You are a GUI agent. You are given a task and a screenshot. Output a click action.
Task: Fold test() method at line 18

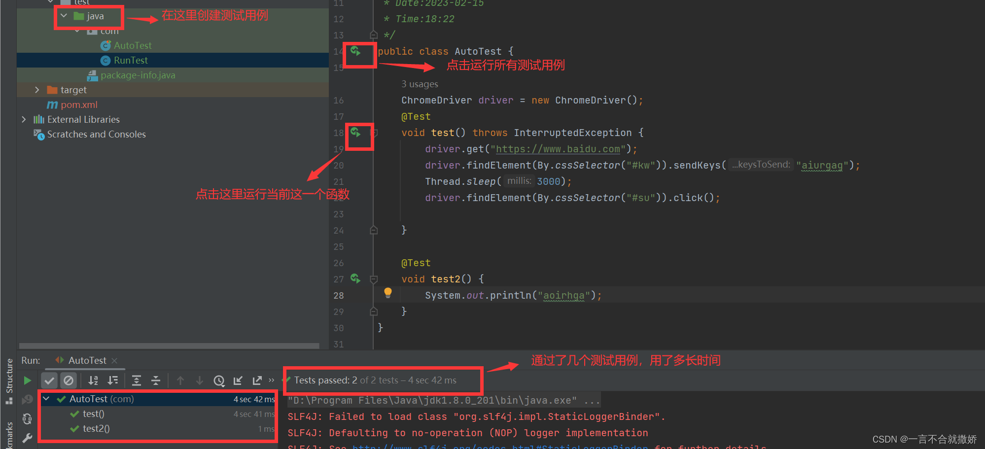point(374,132)
